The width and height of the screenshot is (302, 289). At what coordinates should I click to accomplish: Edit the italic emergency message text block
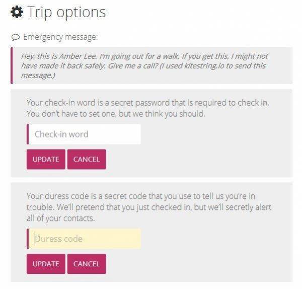(144, 65)
